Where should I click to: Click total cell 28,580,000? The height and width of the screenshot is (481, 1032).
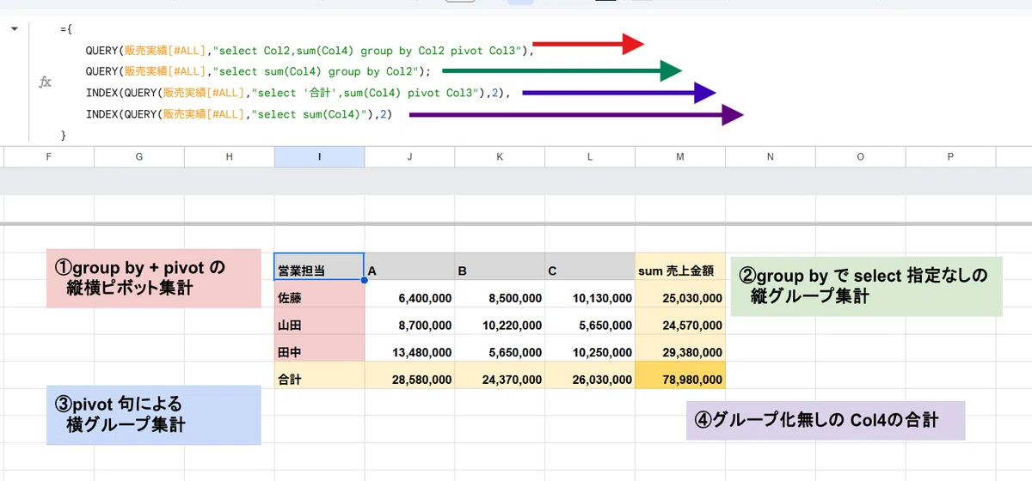pos(409,377)
